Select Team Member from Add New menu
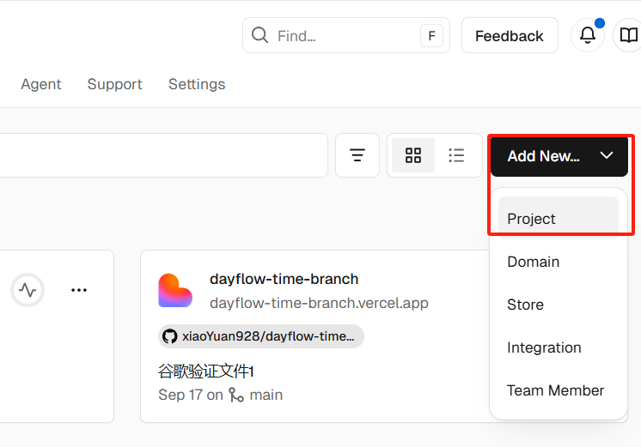This screenshot has height=447, width=641. tap(558, 390)
